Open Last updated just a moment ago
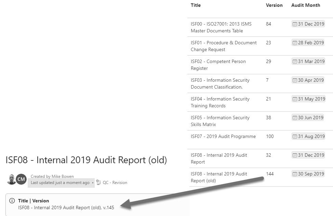Screen dimensions: 333x216 60,183
